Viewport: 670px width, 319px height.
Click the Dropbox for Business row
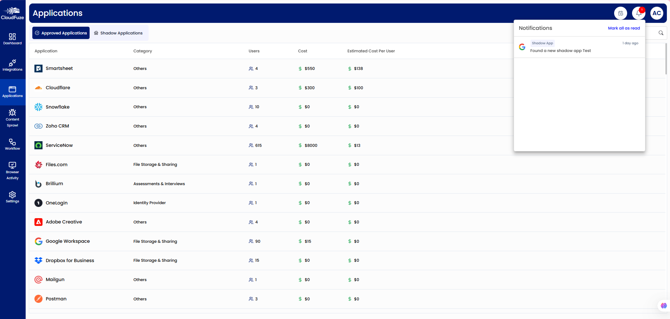tap(70, 261)
